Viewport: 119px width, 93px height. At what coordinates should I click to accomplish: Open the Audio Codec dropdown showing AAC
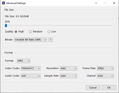pyautogui.click(x=31, y=76)
